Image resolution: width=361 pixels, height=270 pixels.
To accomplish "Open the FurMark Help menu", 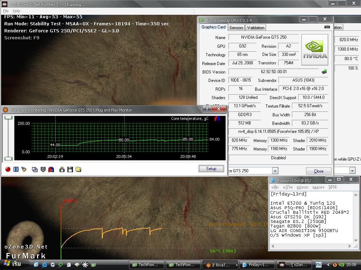I will point(16,11).
